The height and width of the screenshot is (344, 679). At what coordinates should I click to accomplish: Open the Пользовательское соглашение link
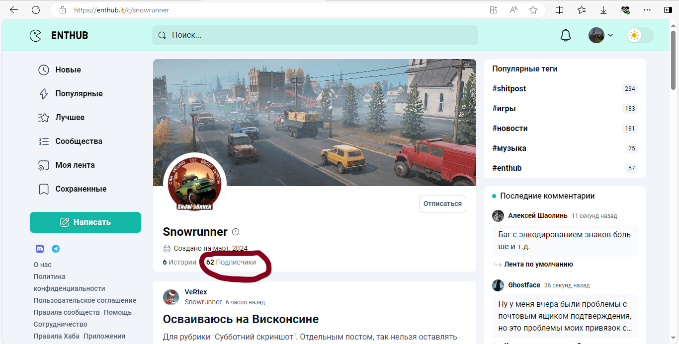[85, 300]
